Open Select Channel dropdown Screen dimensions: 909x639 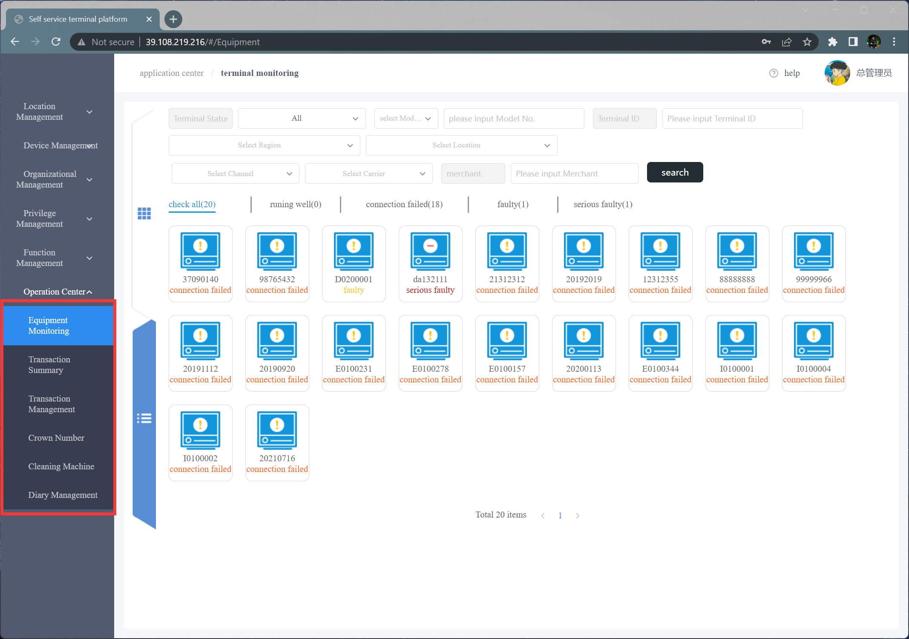pos(235,173)
